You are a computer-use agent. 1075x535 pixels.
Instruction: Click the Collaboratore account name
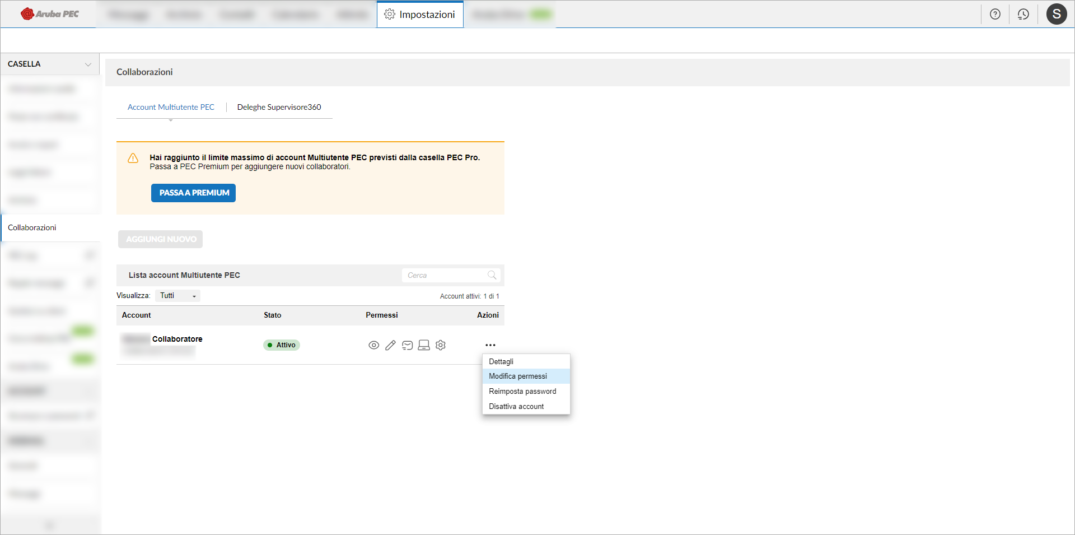(x=177, y=339)
